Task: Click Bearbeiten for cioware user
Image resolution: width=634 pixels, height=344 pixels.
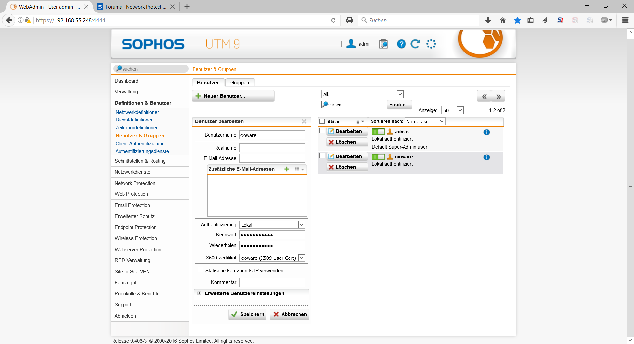Action: 347,156
